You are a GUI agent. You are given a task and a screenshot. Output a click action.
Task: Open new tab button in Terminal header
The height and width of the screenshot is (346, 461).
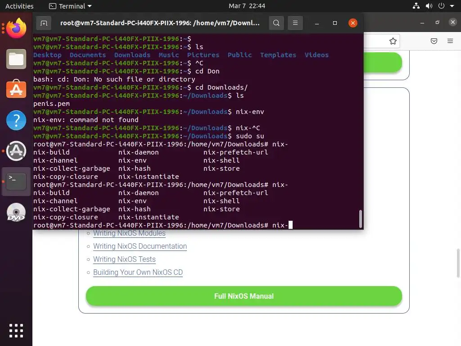[44, 23]
